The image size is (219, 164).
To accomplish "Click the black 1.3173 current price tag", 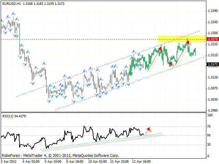I will click(x=213, y=64).
